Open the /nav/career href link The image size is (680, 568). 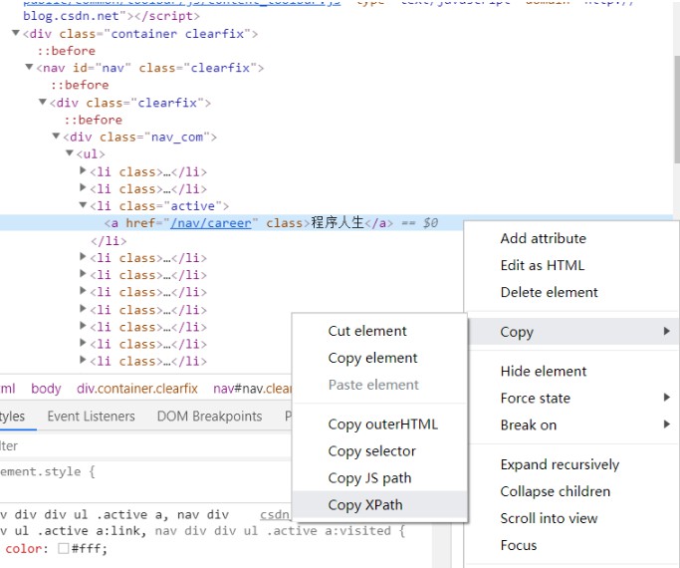pyautogui.click(x=211, y=223)
